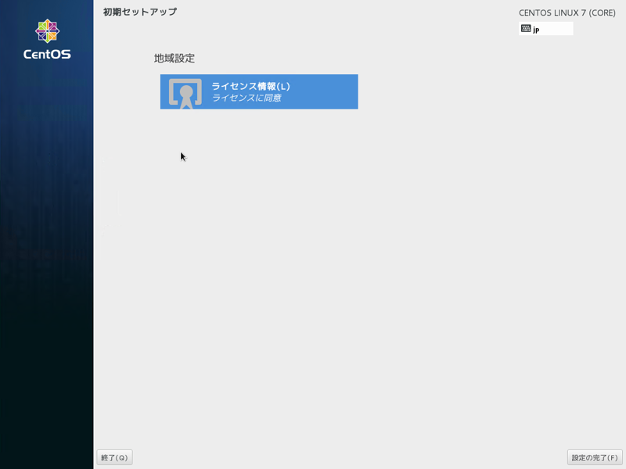Click the CentOS logo in sidebar
This screenshot has width=626, height=469.
[x=47, y=40]
